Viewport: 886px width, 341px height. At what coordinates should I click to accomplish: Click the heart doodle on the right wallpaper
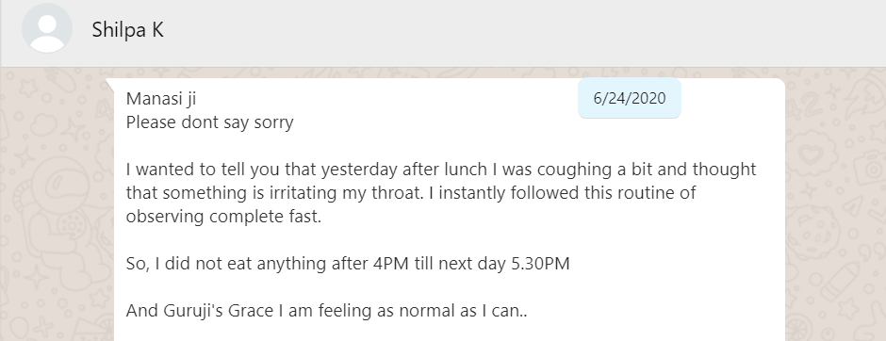(x=812, y=153)
